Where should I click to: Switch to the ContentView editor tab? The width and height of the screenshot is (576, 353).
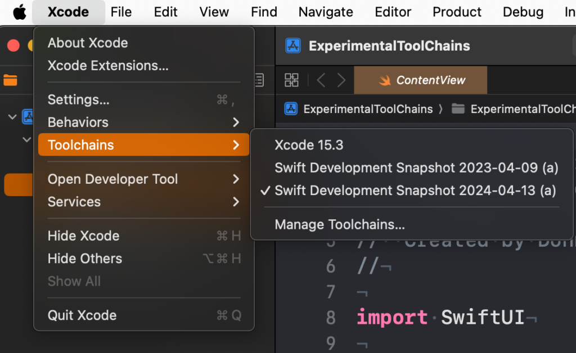421,80
